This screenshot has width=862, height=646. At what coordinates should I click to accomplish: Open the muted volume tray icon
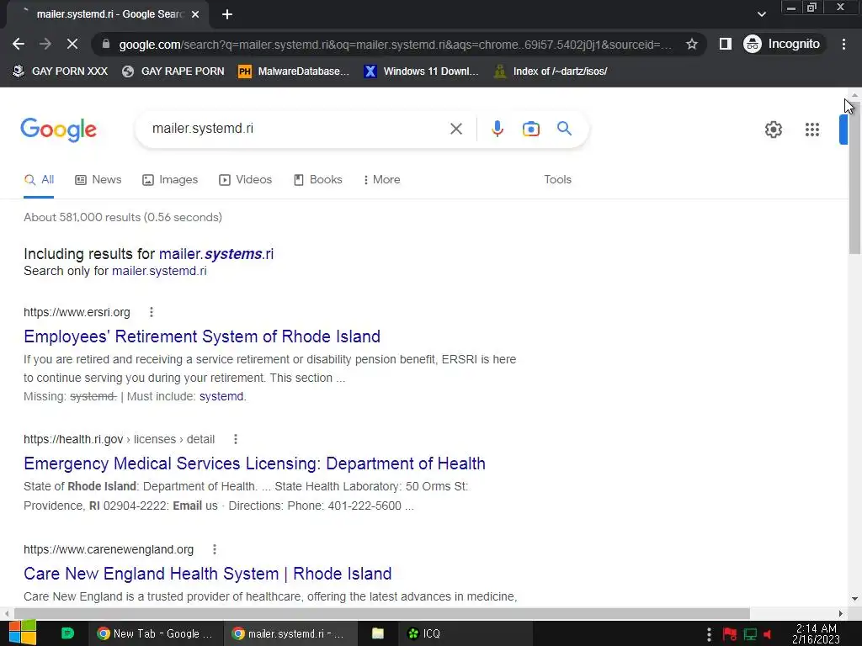click(x=768, y=634)
